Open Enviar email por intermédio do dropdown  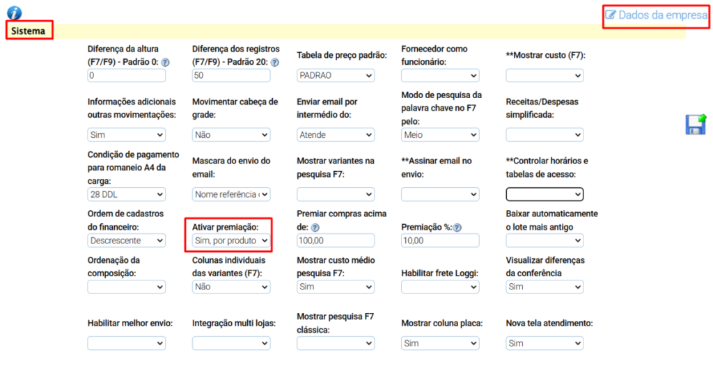pyautogui.click(x=336, y=135)
